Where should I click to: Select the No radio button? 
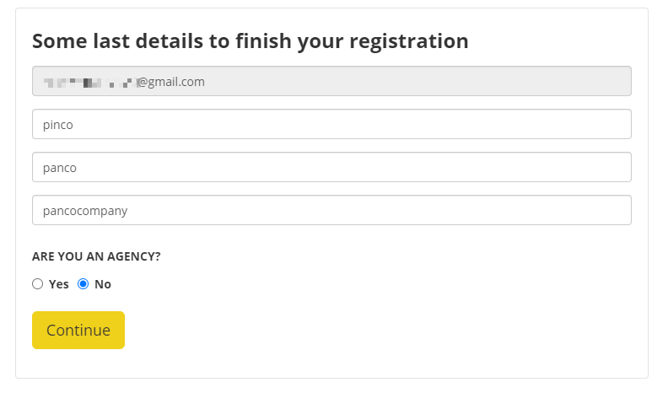point(83,284)
